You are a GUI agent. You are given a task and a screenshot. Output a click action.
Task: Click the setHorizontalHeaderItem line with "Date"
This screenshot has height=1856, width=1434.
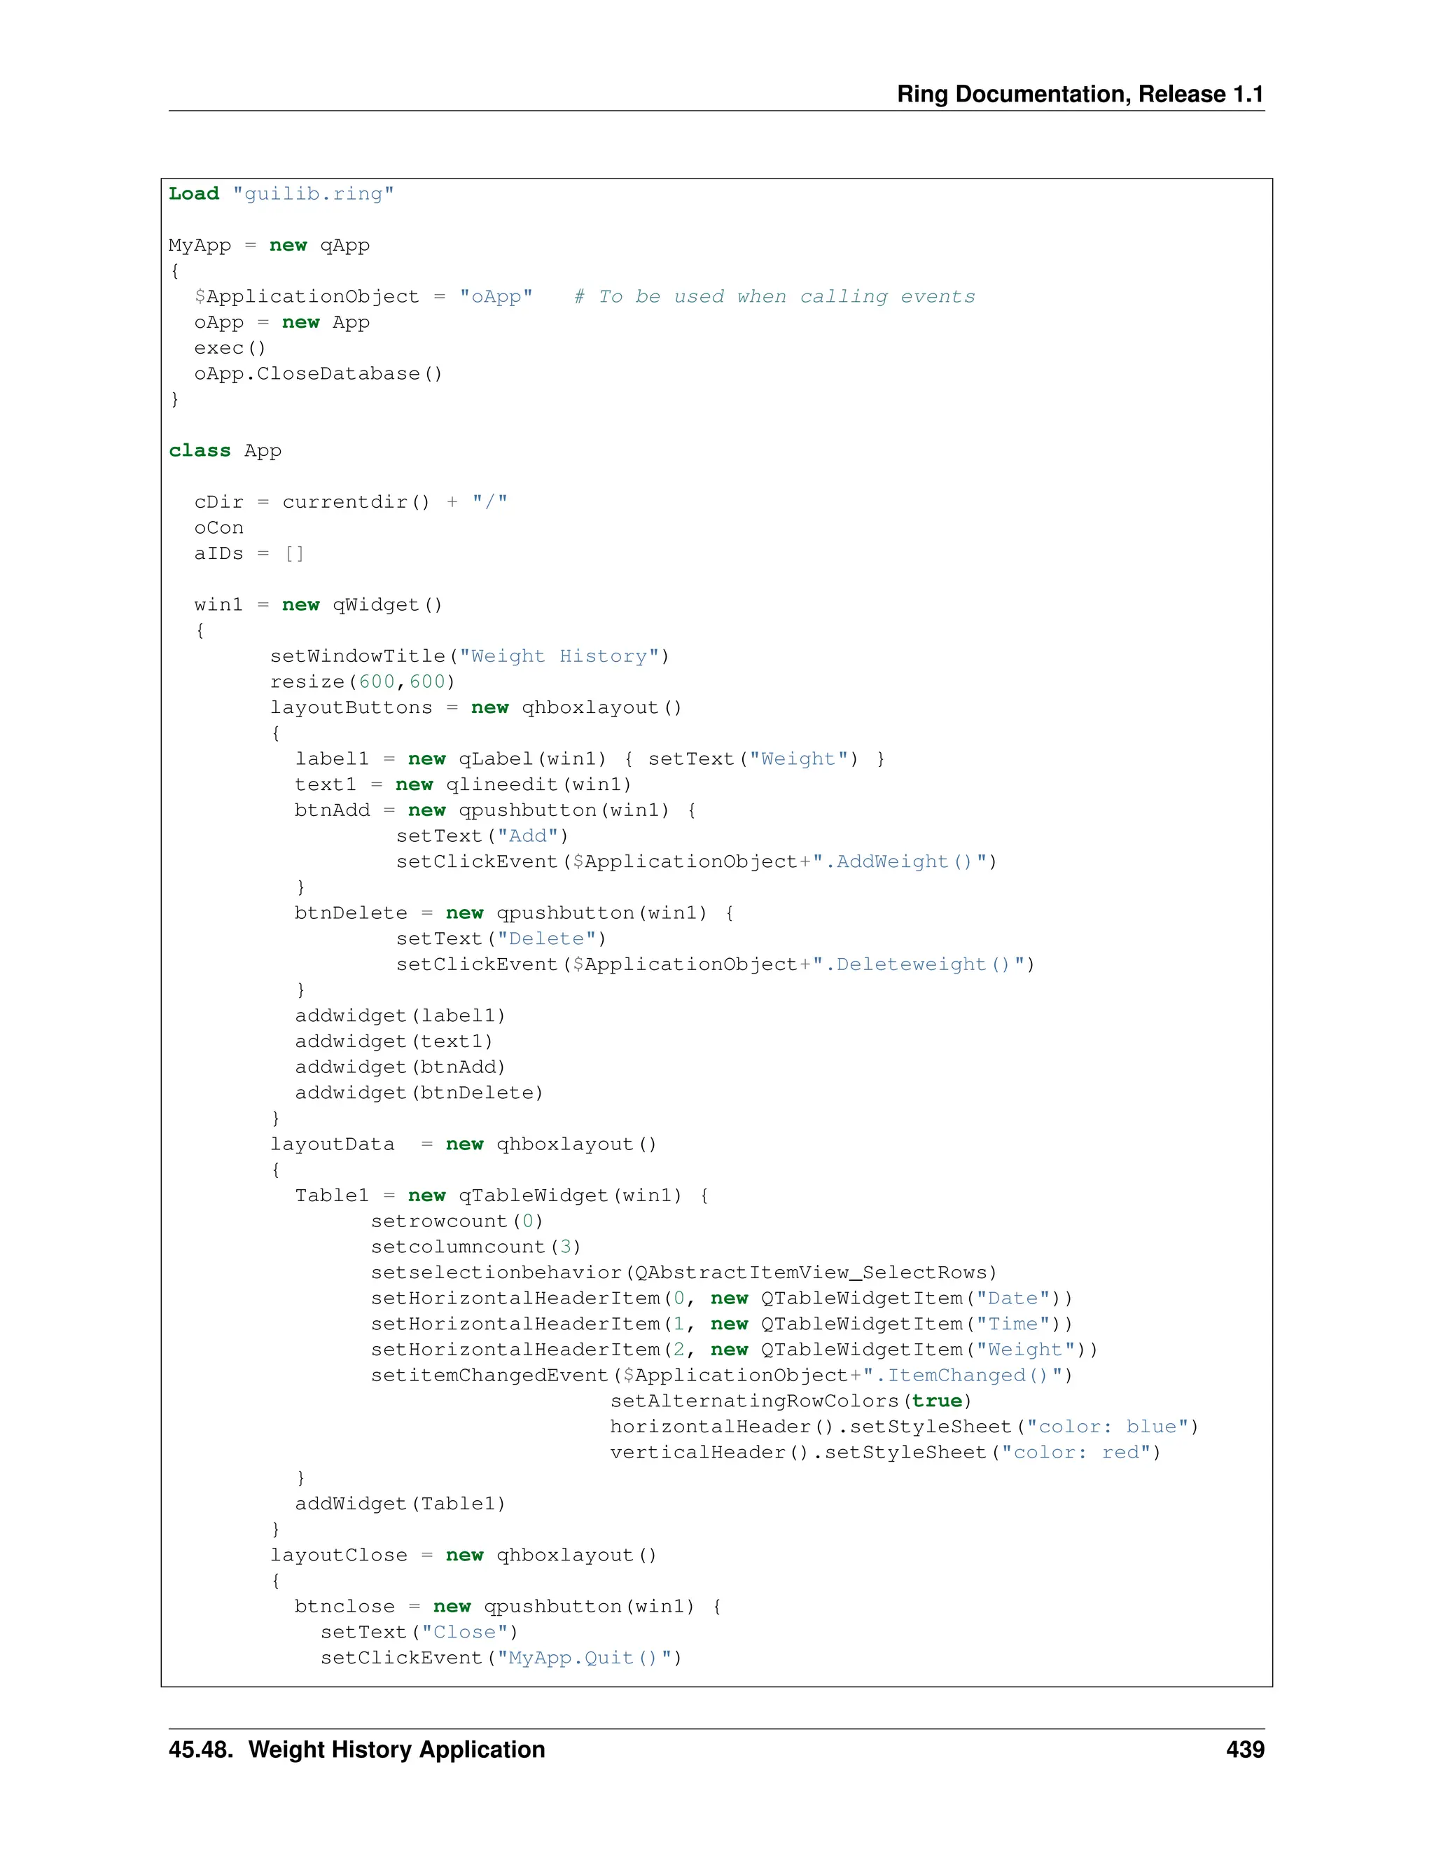click(722, 1298)
